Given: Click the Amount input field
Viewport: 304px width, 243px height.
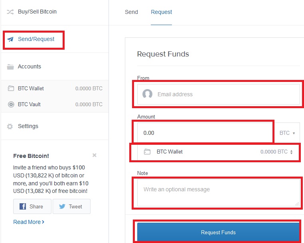Looking at the screenshot, I should [205, 132].
